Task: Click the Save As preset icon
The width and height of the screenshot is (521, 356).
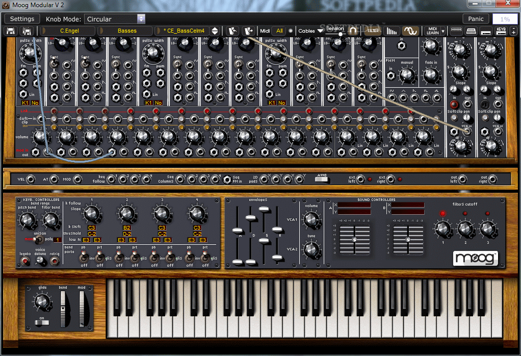Action: (27, 31)
